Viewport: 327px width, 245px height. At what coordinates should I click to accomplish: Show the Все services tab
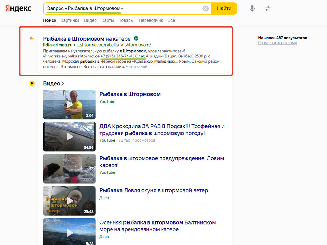(x=171, y=20)
